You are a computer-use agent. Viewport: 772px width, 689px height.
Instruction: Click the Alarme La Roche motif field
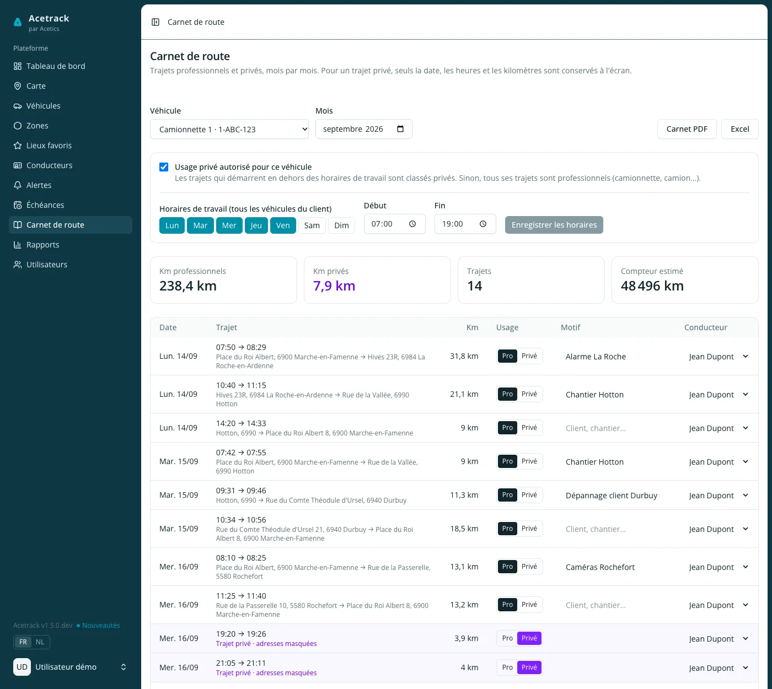tap(618, 357)
